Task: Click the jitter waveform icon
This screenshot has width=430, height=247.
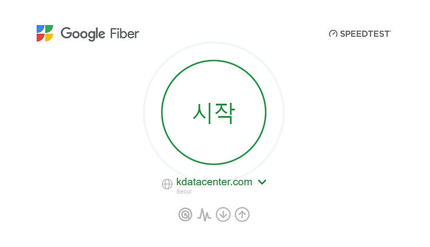Action: [204, 215]
